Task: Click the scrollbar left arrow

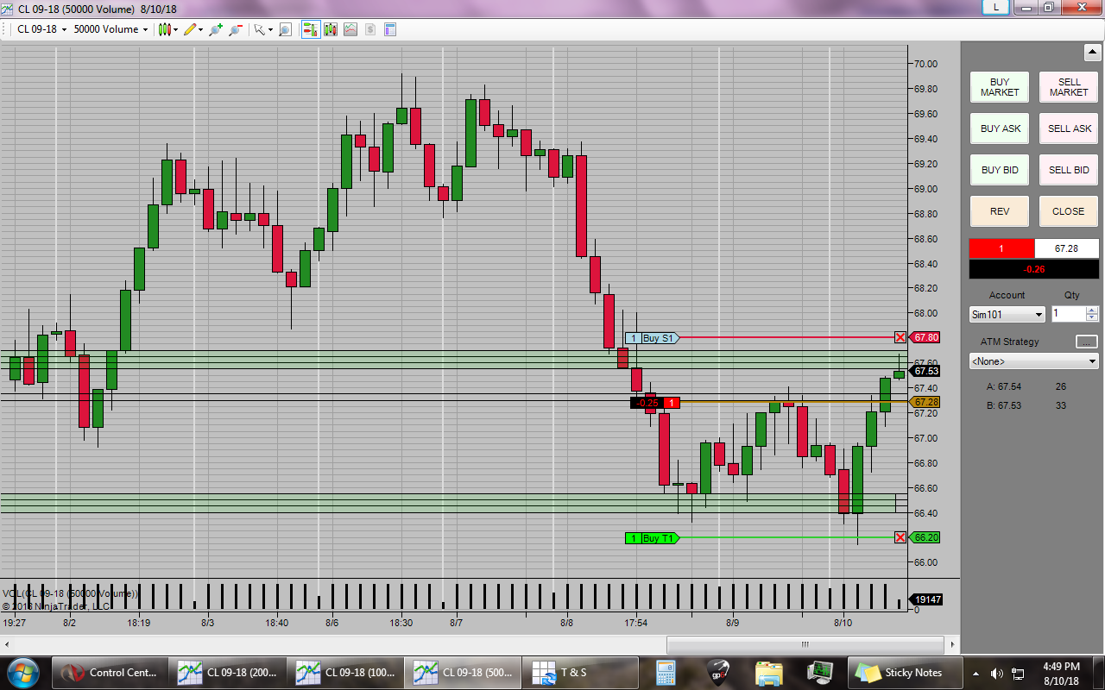Action: (8, 644)
